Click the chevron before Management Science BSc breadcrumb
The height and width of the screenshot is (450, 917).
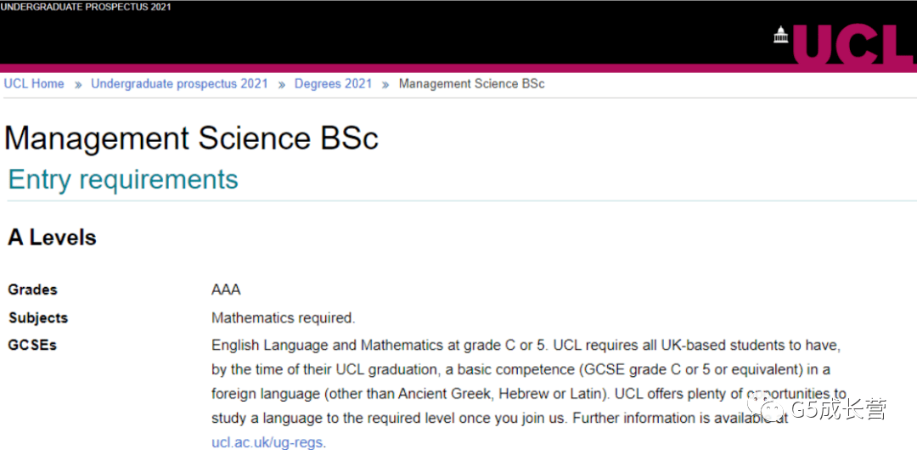click(x=385, y=84)
